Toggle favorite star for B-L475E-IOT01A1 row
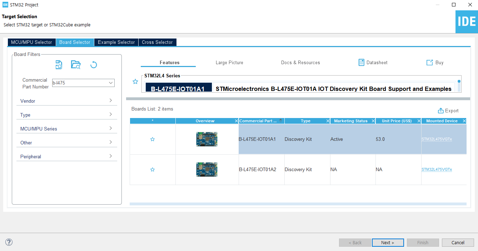The width and height of the screenshot is (478, 251). (x=153, y=139)
